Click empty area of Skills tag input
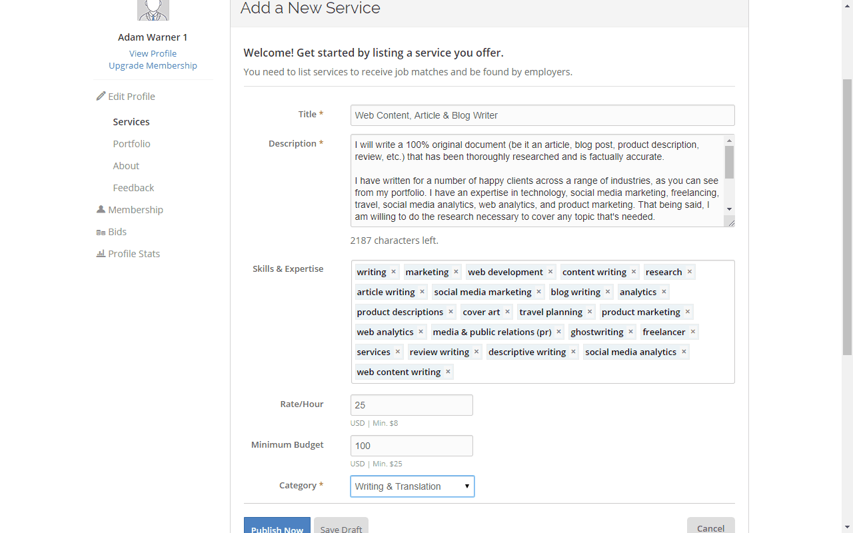The image size is (853, 533). (x=593, y=372)
